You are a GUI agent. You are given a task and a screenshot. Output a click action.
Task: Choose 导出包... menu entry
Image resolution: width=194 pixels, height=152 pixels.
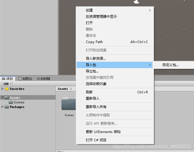pyautogui.click(x=115, y=71)
